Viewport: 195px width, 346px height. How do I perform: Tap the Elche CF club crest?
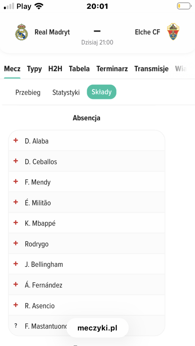coord(173,32)
